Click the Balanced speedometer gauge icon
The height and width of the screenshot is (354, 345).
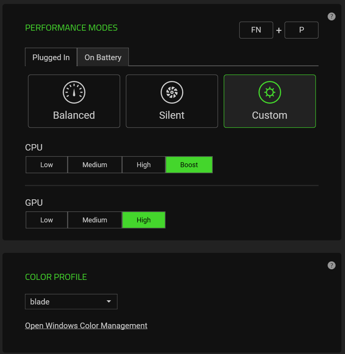(74, 92)
